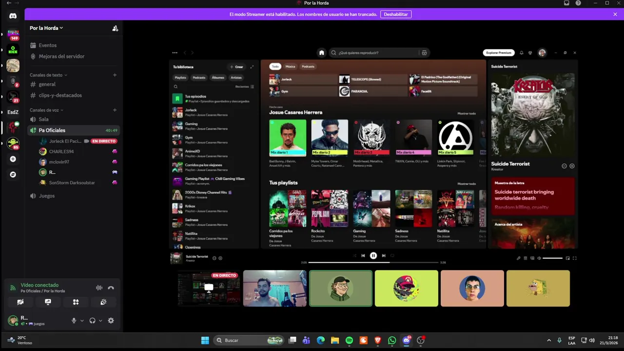
Task: Collapse Canales de voz category
Action: (46, 110)
